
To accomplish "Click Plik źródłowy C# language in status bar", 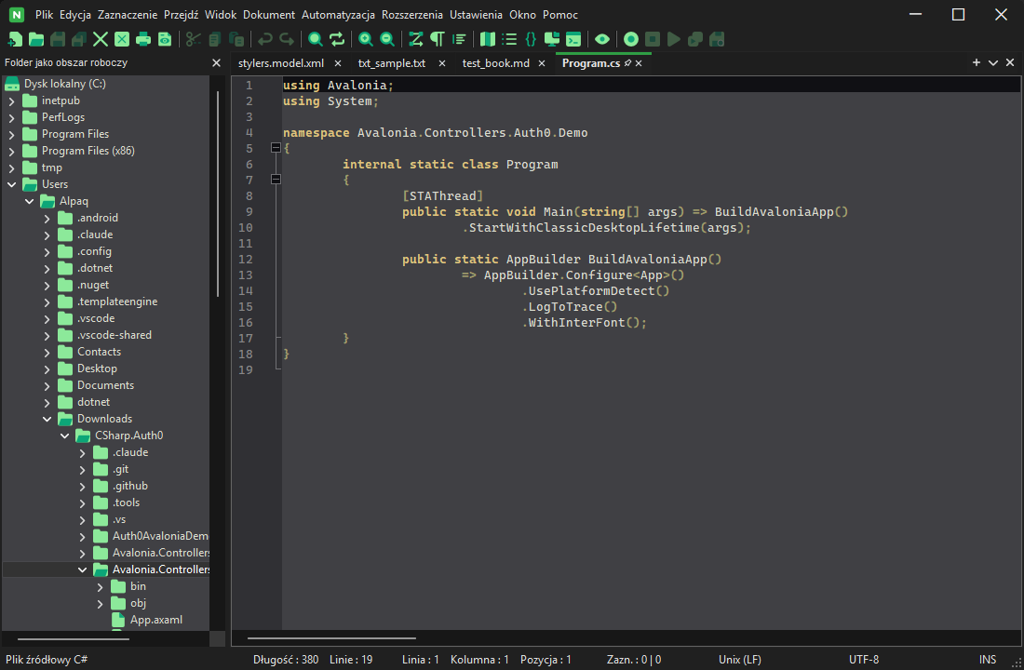I will click(47, 660).
